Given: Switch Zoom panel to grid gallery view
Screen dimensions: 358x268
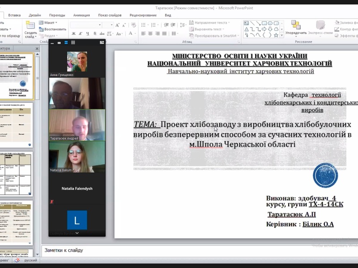Looking at the screenshot, I should (73, 42).
